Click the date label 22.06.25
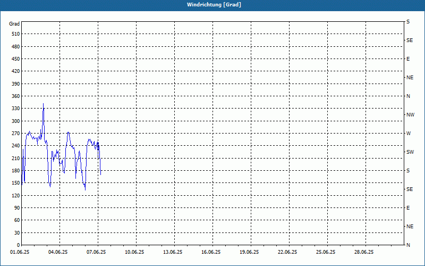Screen dimensions: 425x266 click(287, 252)
